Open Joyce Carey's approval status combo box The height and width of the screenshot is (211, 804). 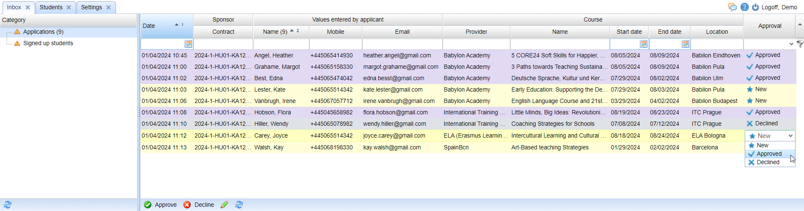click(x=790, y=136)
